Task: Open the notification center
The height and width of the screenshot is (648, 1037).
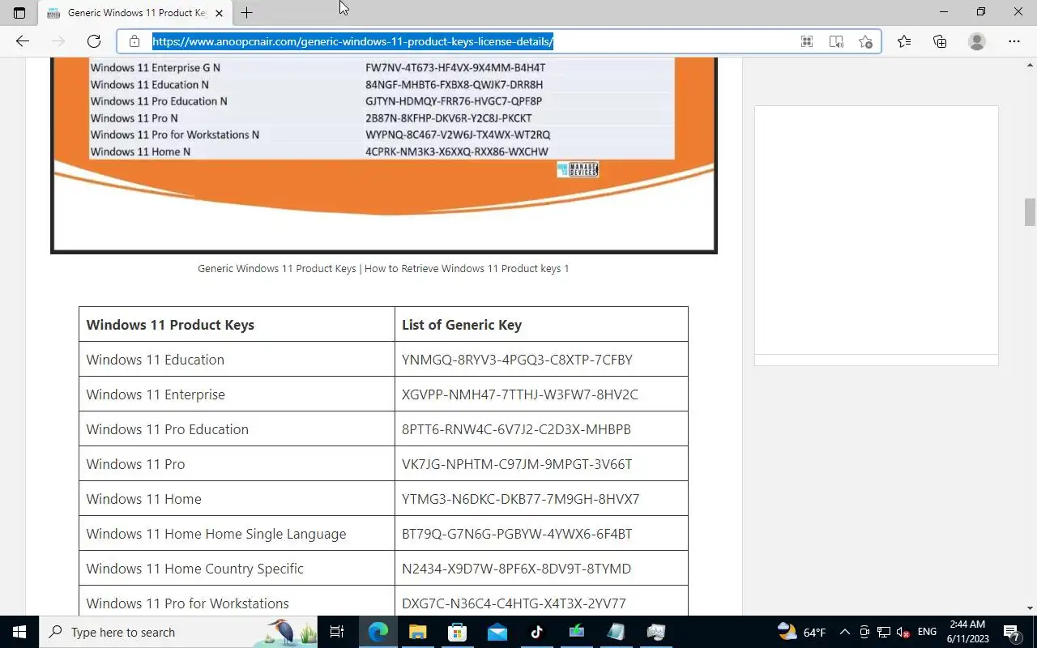Action: (x=1012, y=632)
